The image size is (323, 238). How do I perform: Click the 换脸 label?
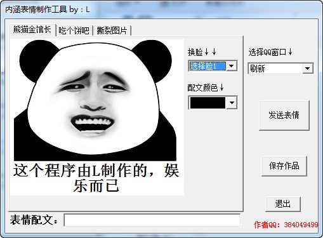pos(202,52)
